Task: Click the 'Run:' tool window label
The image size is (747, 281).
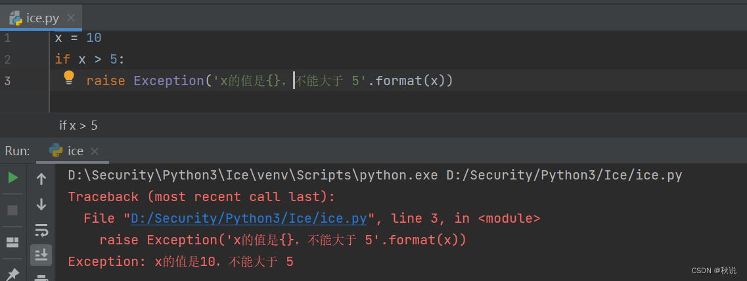Action: (18, 151)
